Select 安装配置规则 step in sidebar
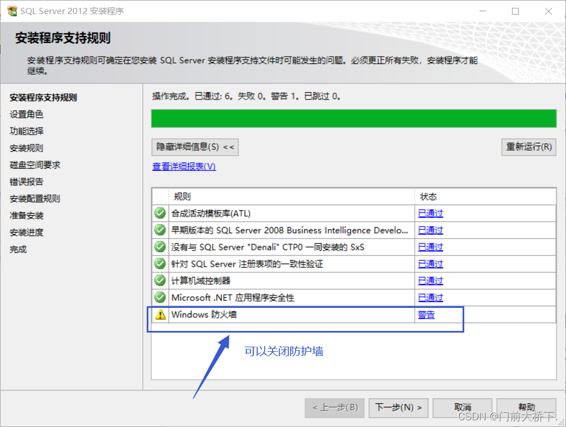The width and height of the screenshot is (566, 427). pos(35,198)
